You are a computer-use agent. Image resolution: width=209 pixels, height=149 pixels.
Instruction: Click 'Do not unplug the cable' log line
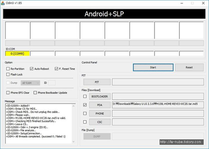[33, 112]
